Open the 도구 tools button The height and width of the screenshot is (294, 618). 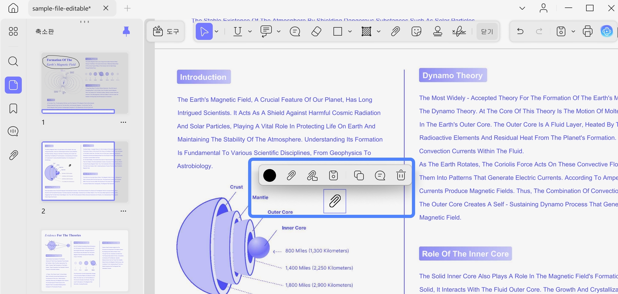coord(166,31)
